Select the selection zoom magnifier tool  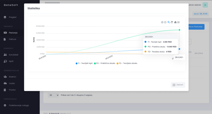169,22
